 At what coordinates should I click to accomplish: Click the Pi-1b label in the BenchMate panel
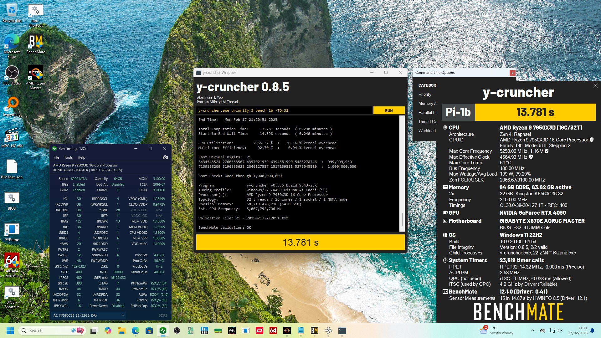pos(458,112)
